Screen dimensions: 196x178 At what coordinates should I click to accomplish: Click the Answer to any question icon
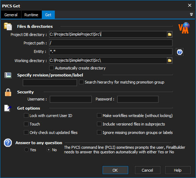[8, 143]
